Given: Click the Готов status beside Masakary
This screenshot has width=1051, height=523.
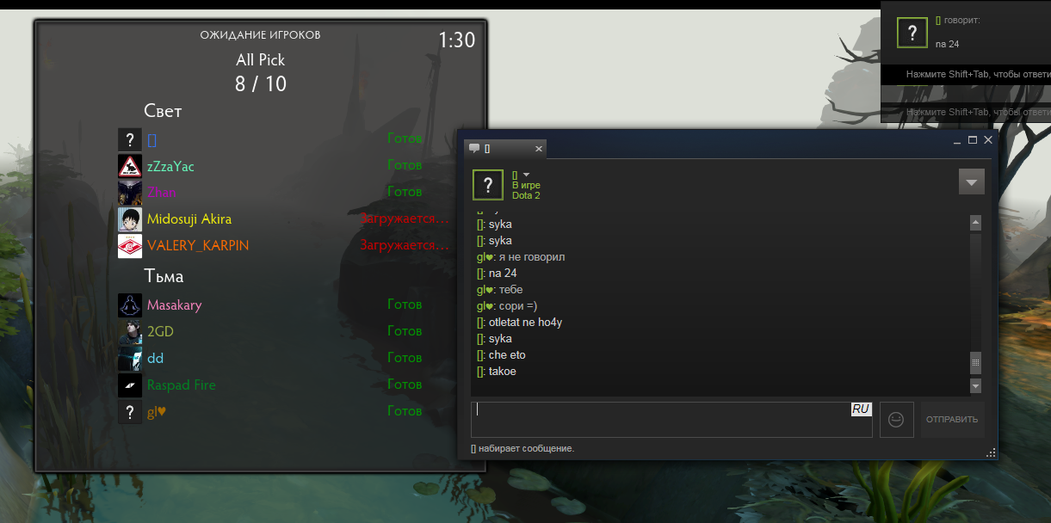Looking at the screenshot, I should point(405,305).
